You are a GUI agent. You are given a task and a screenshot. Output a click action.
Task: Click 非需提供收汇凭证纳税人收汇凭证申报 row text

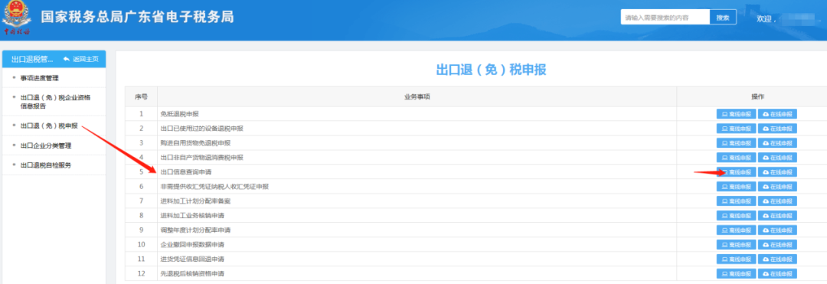(214, 187)
